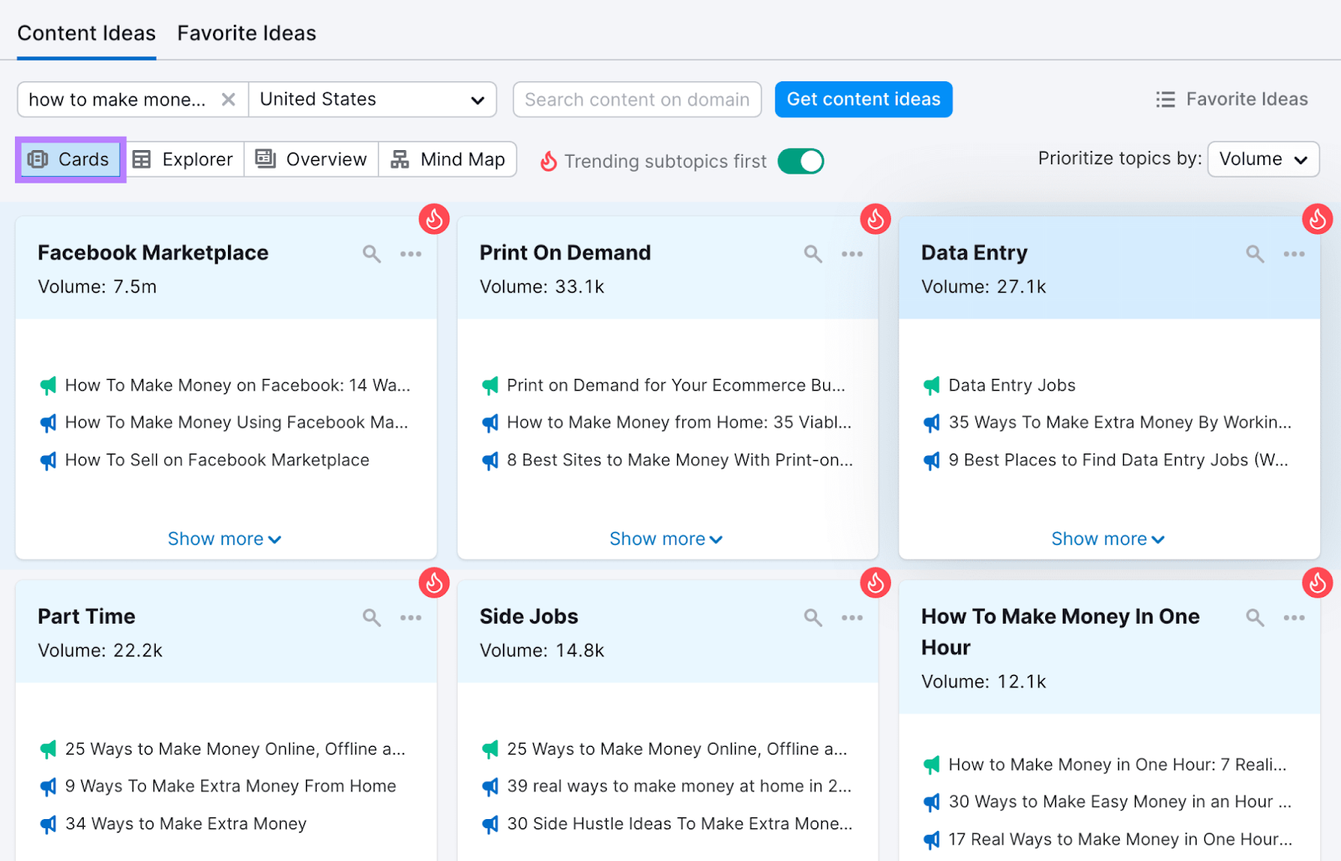Click the Cards view icon

(69, 158)
